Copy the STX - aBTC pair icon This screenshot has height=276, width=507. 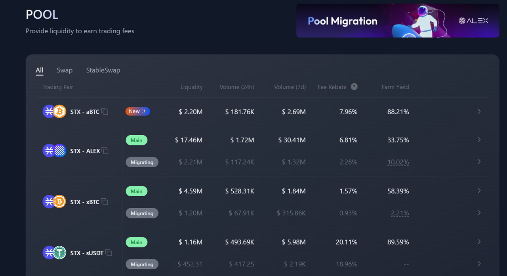click(x=105, y=112)
